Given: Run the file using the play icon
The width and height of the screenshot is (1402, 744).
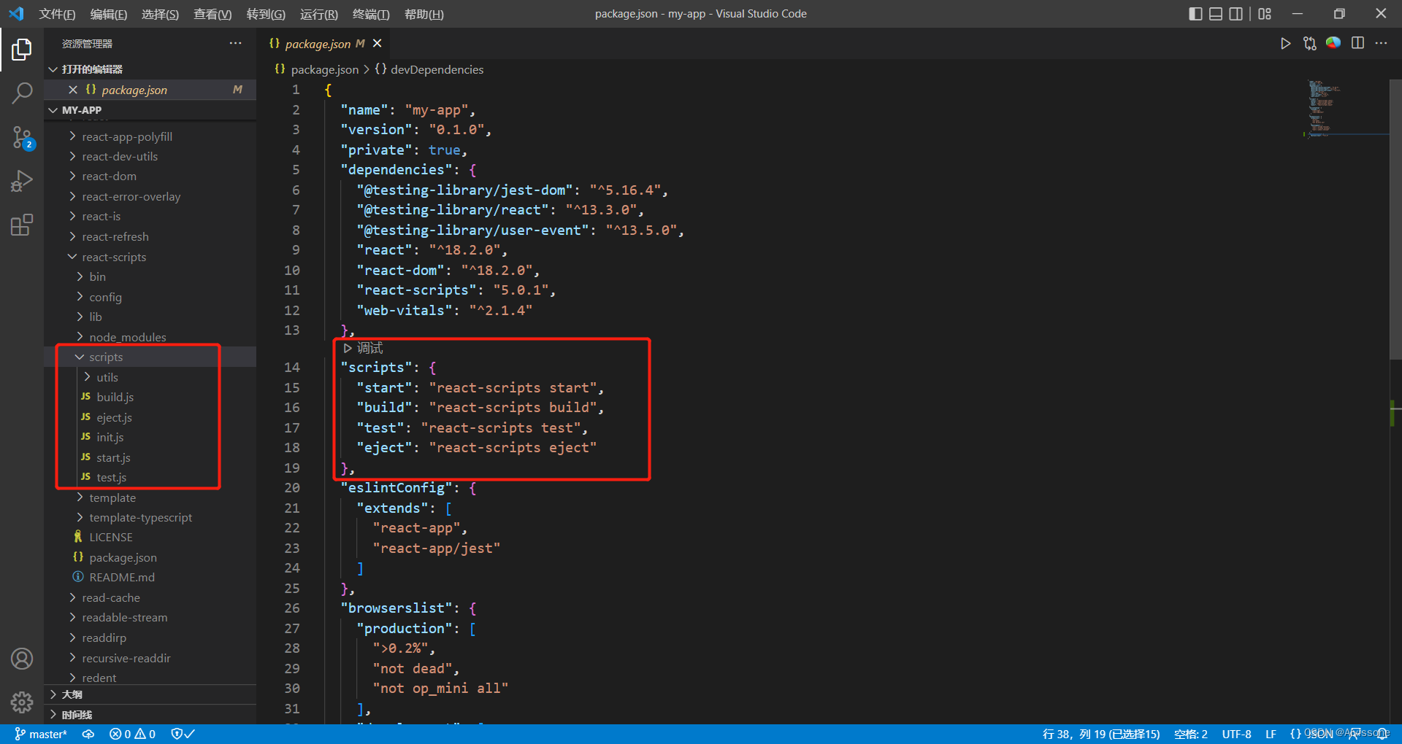Looking at the screenshot, I should coord(1286,43).
